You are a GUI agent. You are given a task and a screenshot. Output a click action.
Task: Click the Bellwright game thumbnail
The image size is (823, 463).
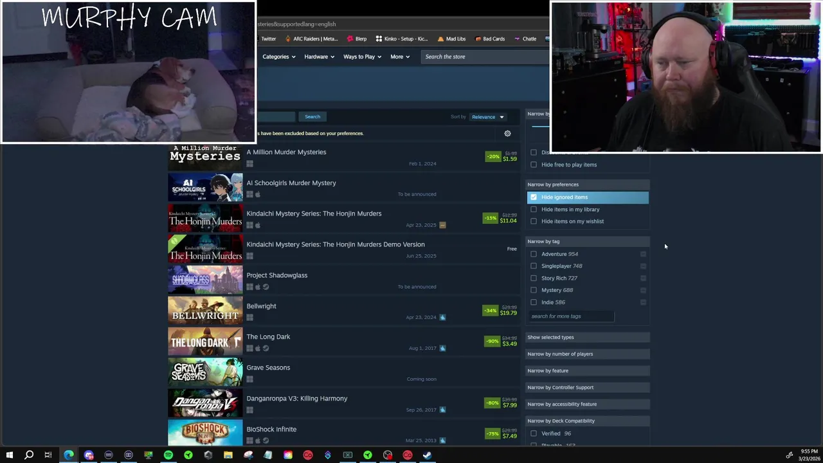[x=205, y=311]
